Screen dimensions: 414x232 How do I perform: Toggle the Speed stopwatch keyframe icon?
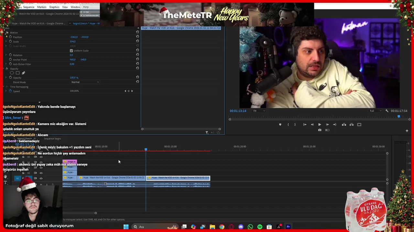(10, 91)
